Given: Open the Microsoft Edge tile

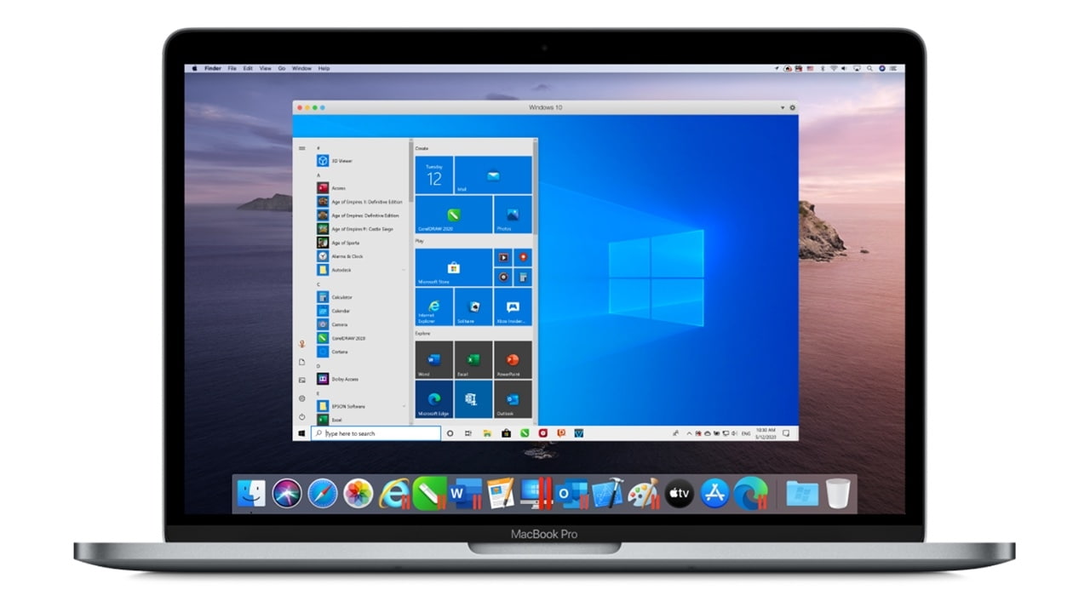Looking at the screenshot, I should [434, 399].
